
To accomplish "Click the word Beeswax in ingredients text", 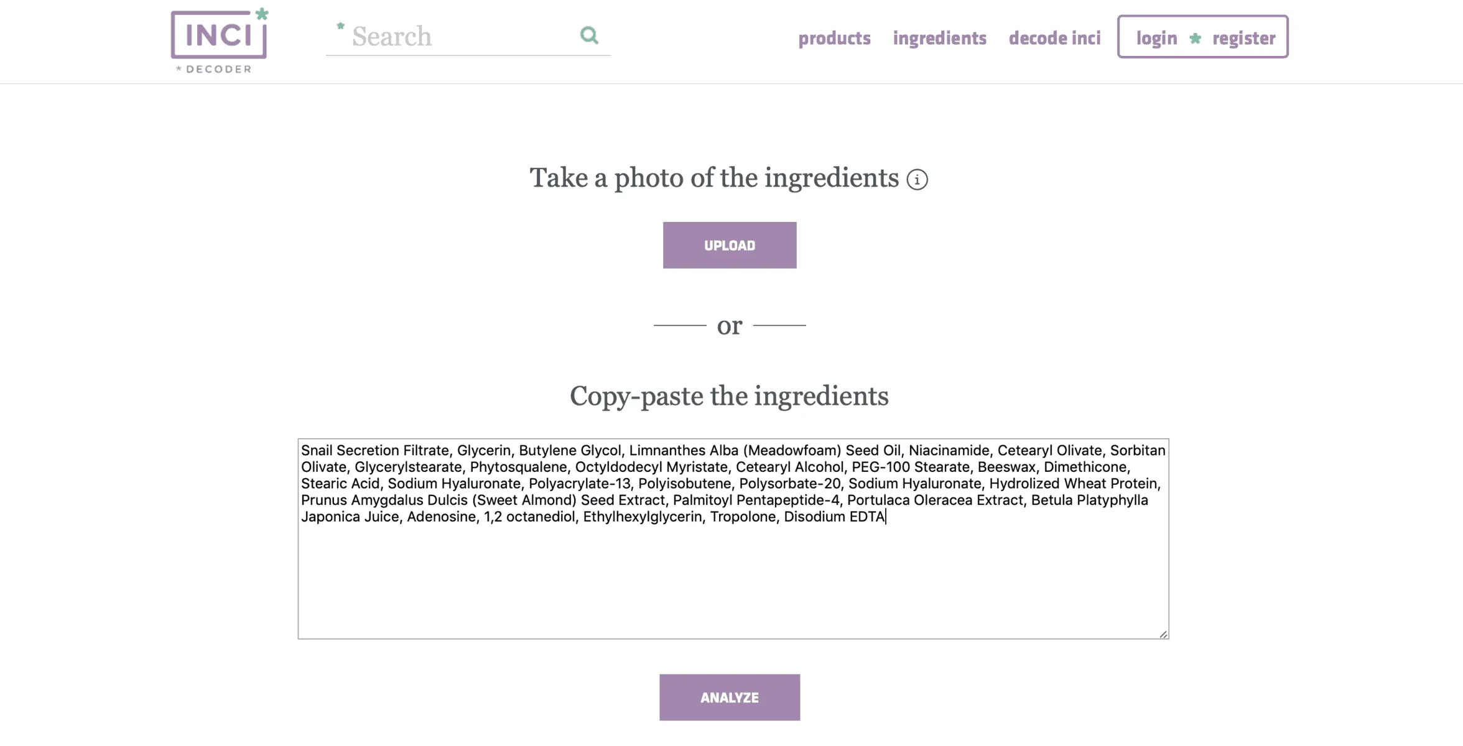I will 1006,467.
